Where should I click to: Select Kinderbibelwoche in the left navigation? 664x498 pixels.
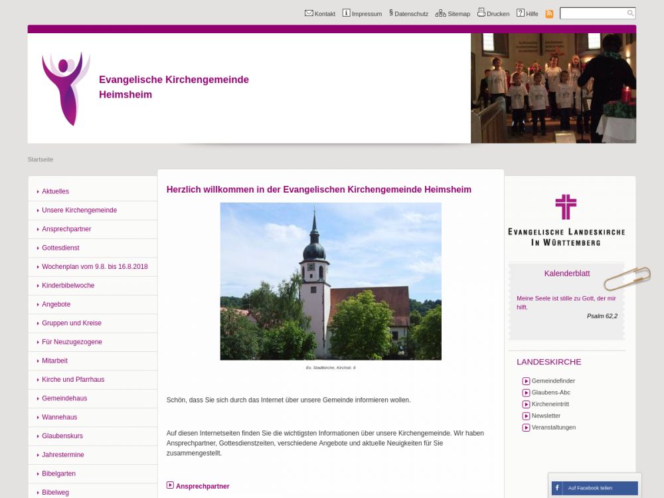[68, 286]
